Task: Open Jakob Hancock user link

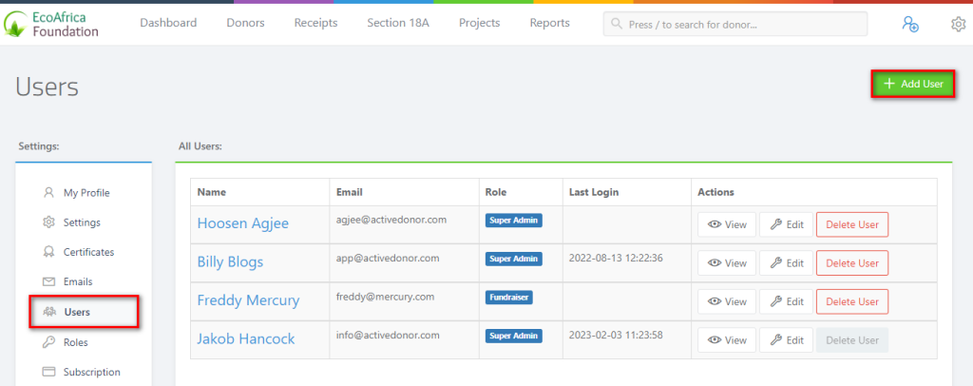Action: (x=246, y=338)
